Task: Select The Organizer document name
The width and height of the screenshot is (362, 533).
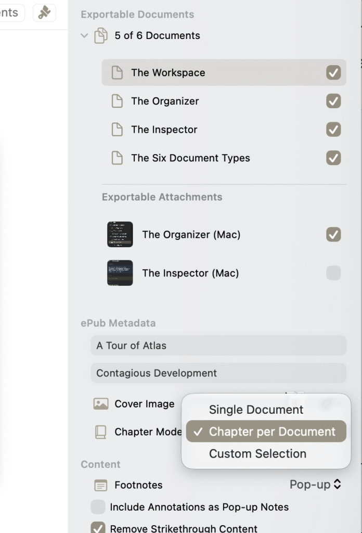Action: [165, 101]
